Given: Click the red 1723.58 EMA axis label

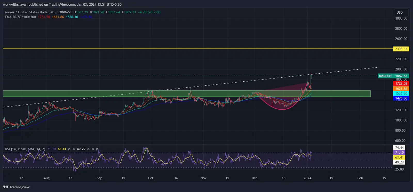Looking at the screenshot, I should coord(401,83).
